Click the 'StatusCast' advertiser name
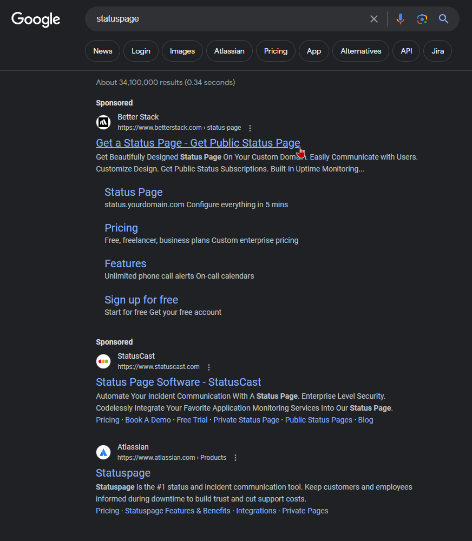 click(136, 356)
